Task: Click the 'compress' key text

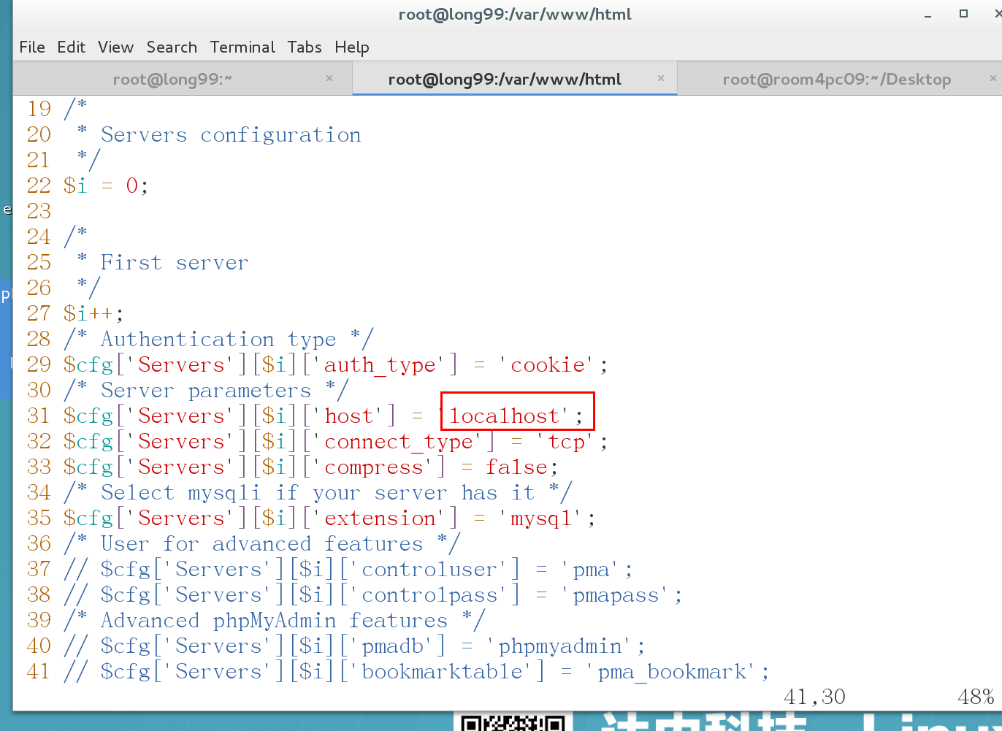Action: (374, 467)
